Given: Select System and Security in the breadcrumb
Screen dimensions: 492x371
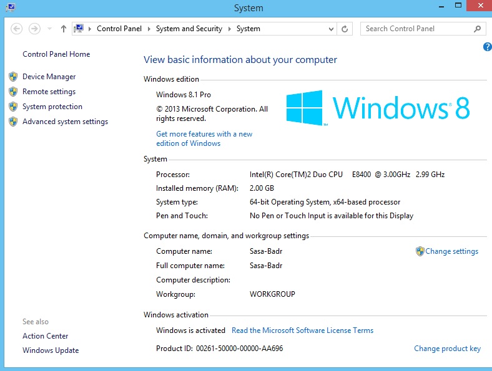Looking at the screenshot, I should tap(189, 29).
